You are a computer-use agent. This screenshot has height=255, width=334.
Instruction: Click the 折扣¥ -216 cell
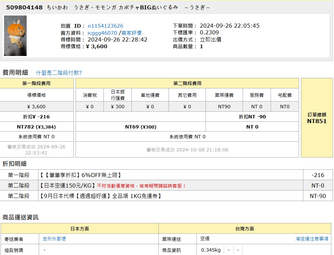(x=36, y=117)
